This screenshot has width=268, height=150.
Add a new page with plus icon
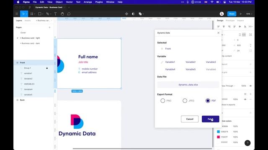(x=49, y=27)
